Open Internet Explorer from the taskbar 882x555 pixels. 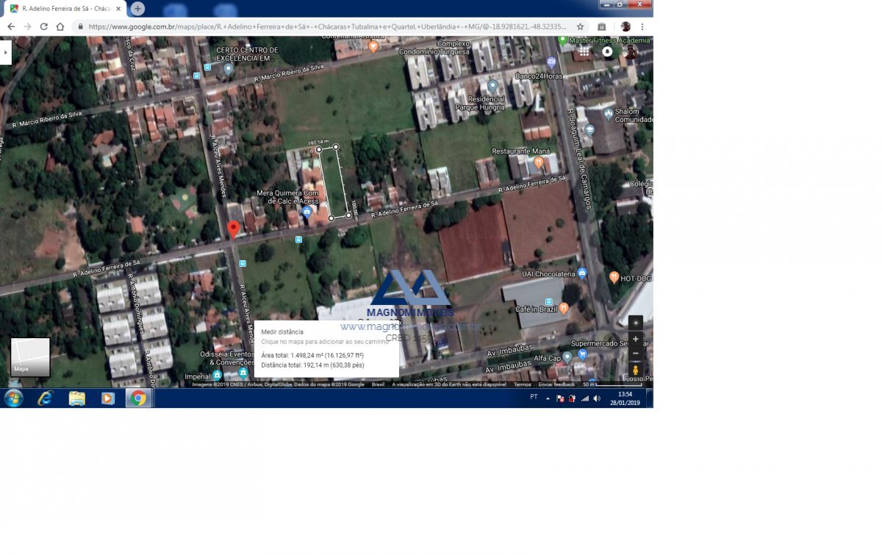(x=46, y=398)
